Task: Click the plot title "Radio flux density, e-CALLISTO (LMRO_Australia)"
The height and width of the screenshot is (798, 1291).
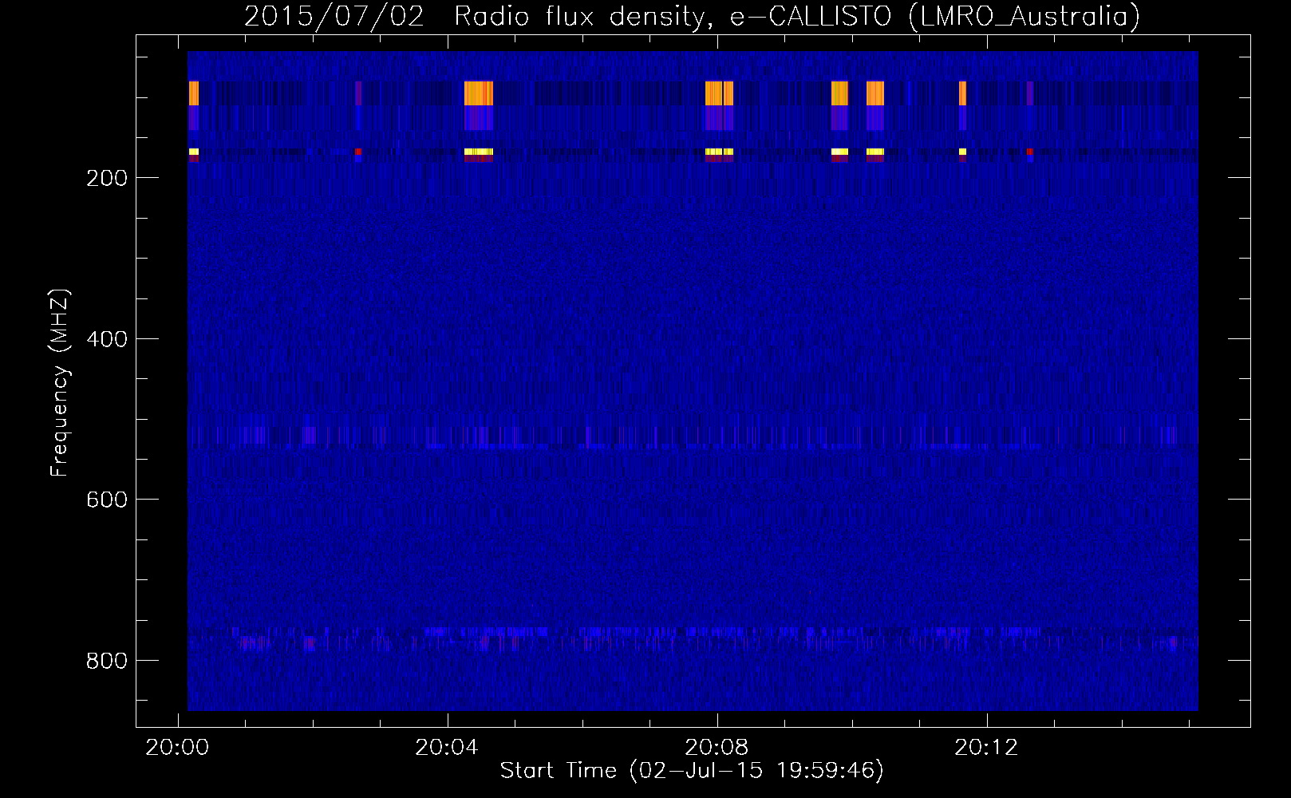Action: [797, 16]
